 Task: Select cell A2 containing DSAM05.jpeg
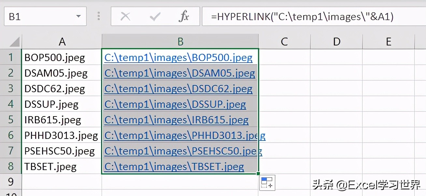(x=62, y=73)
